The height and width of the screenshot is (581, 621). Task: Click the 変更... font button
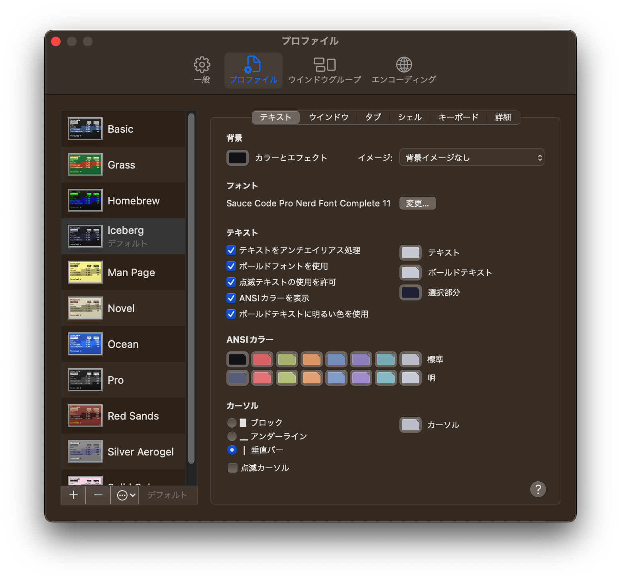[x=417, y=203]
